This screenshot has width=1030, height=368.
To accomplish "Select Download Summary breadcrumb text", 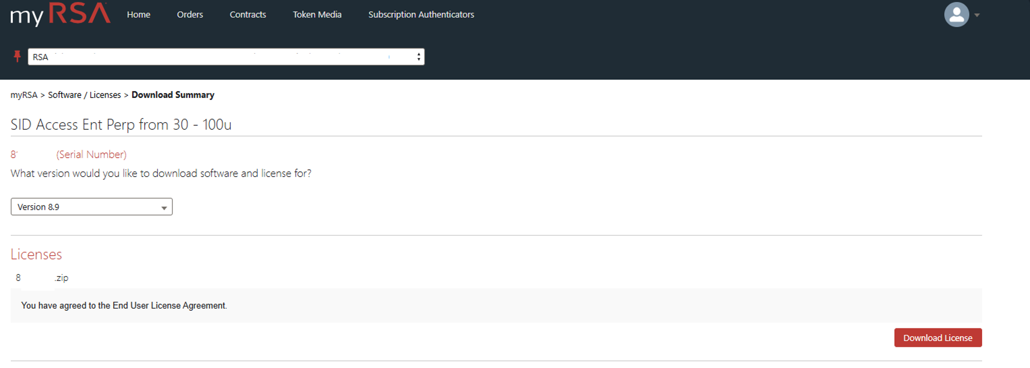I will click(x=173, y=95).
